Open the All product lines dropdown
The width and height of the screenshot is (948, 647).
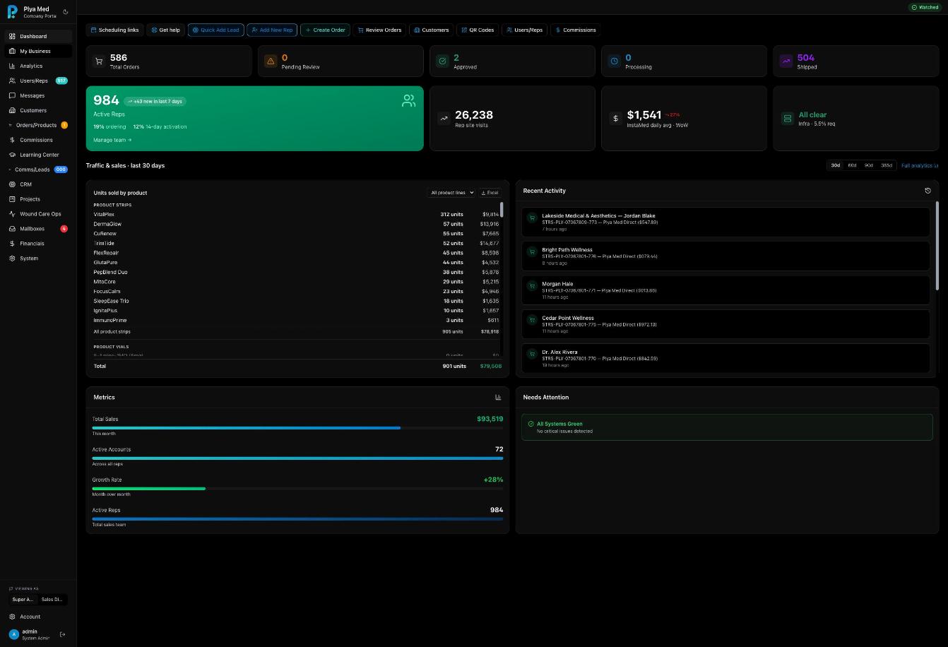tap(451, 193)
